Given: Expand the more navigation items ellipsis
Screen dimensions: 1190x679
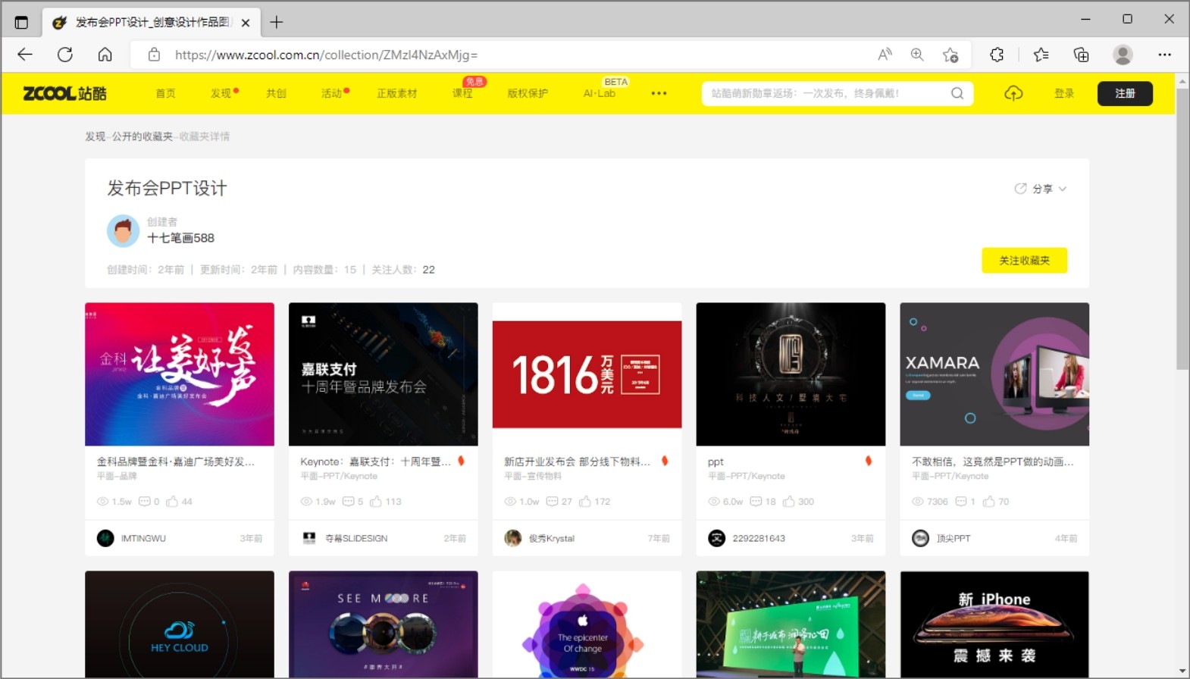Looking at the screenshot, I should point(659,93).
